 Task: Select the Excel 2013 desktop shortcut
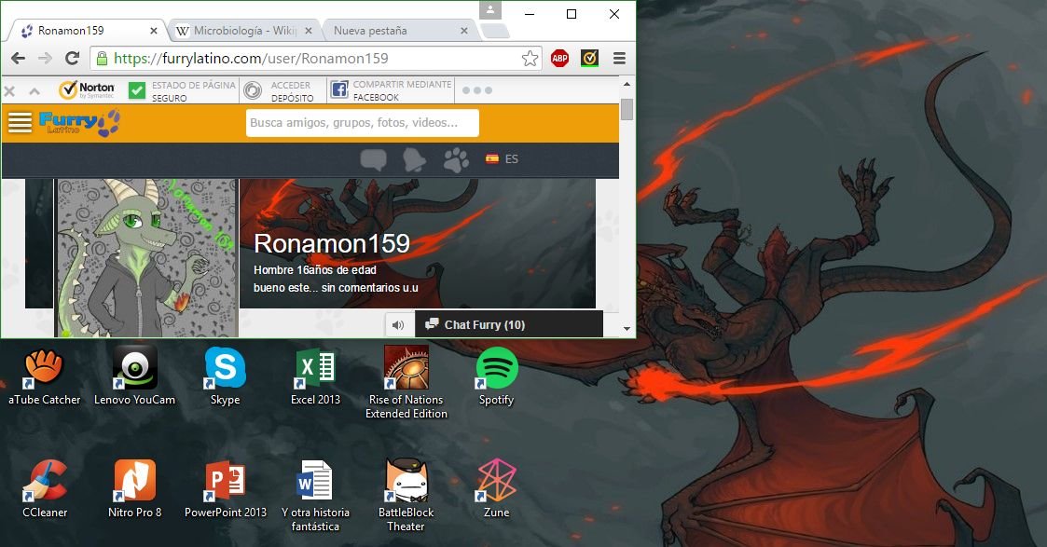(315, 376)
